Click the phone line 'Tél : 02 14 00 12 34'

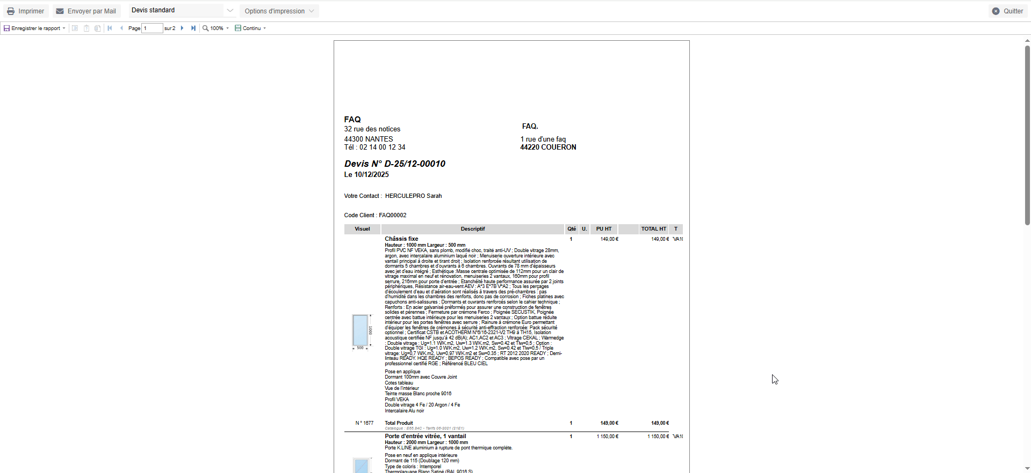coord(375,147)
